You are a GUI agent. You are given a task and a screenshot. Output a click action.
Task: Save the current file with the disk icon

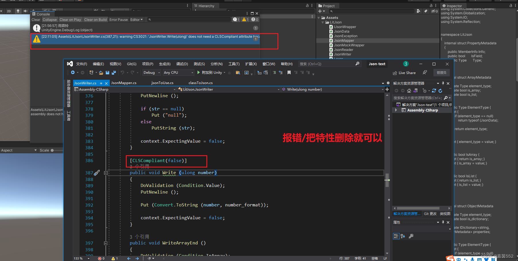point(107,73)
